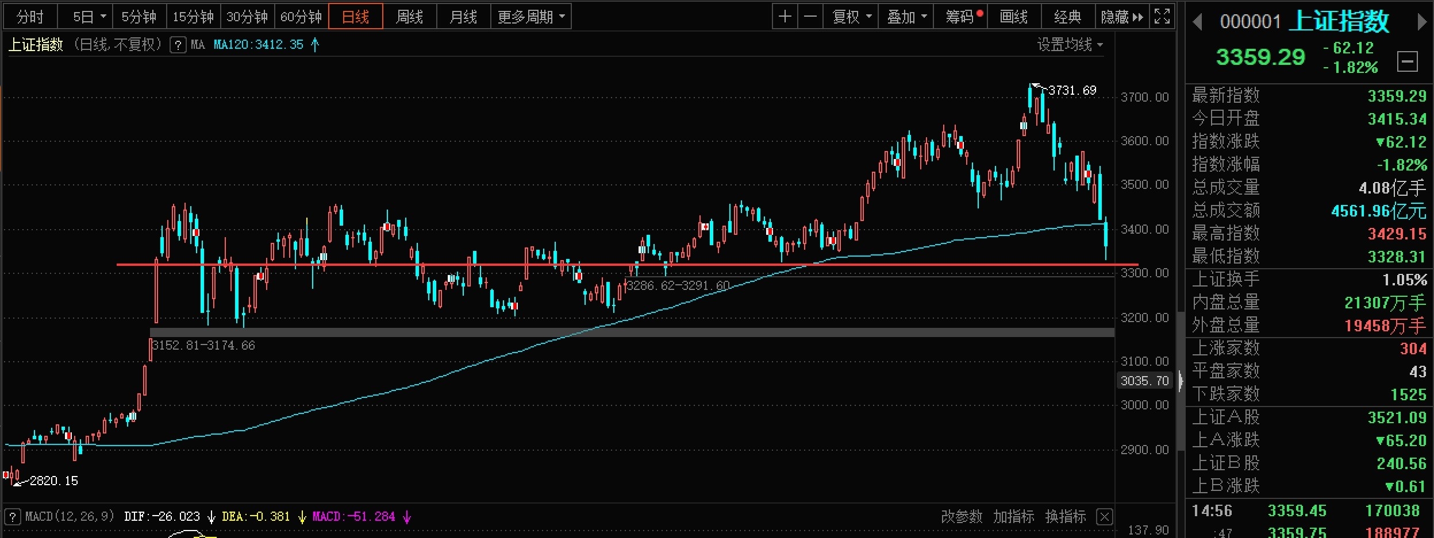Click the 隐藏 double-arrow to hide side panel
This screenshot has width=1434, height=538.
pos(1121,17)
